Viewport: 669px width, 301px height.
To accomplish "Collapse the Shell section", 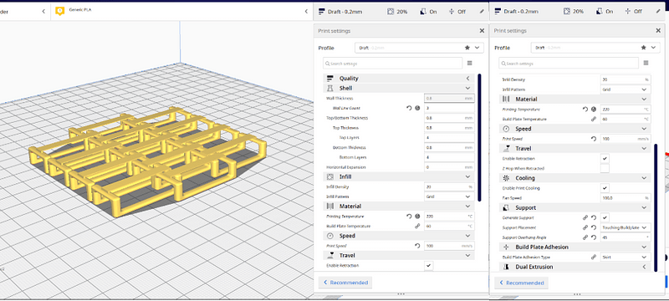I will tap(399, 89).
